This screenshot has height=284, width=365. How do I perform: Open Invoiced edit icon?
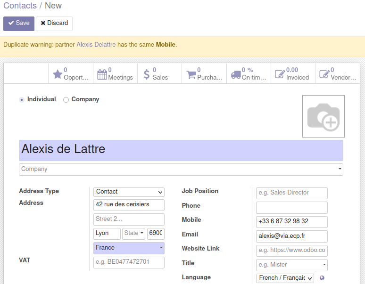[x=280, y=74]
